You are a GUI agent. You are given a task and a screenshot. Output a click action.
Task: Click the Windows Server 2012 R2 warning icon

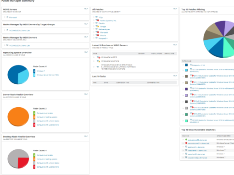point(99,61)
